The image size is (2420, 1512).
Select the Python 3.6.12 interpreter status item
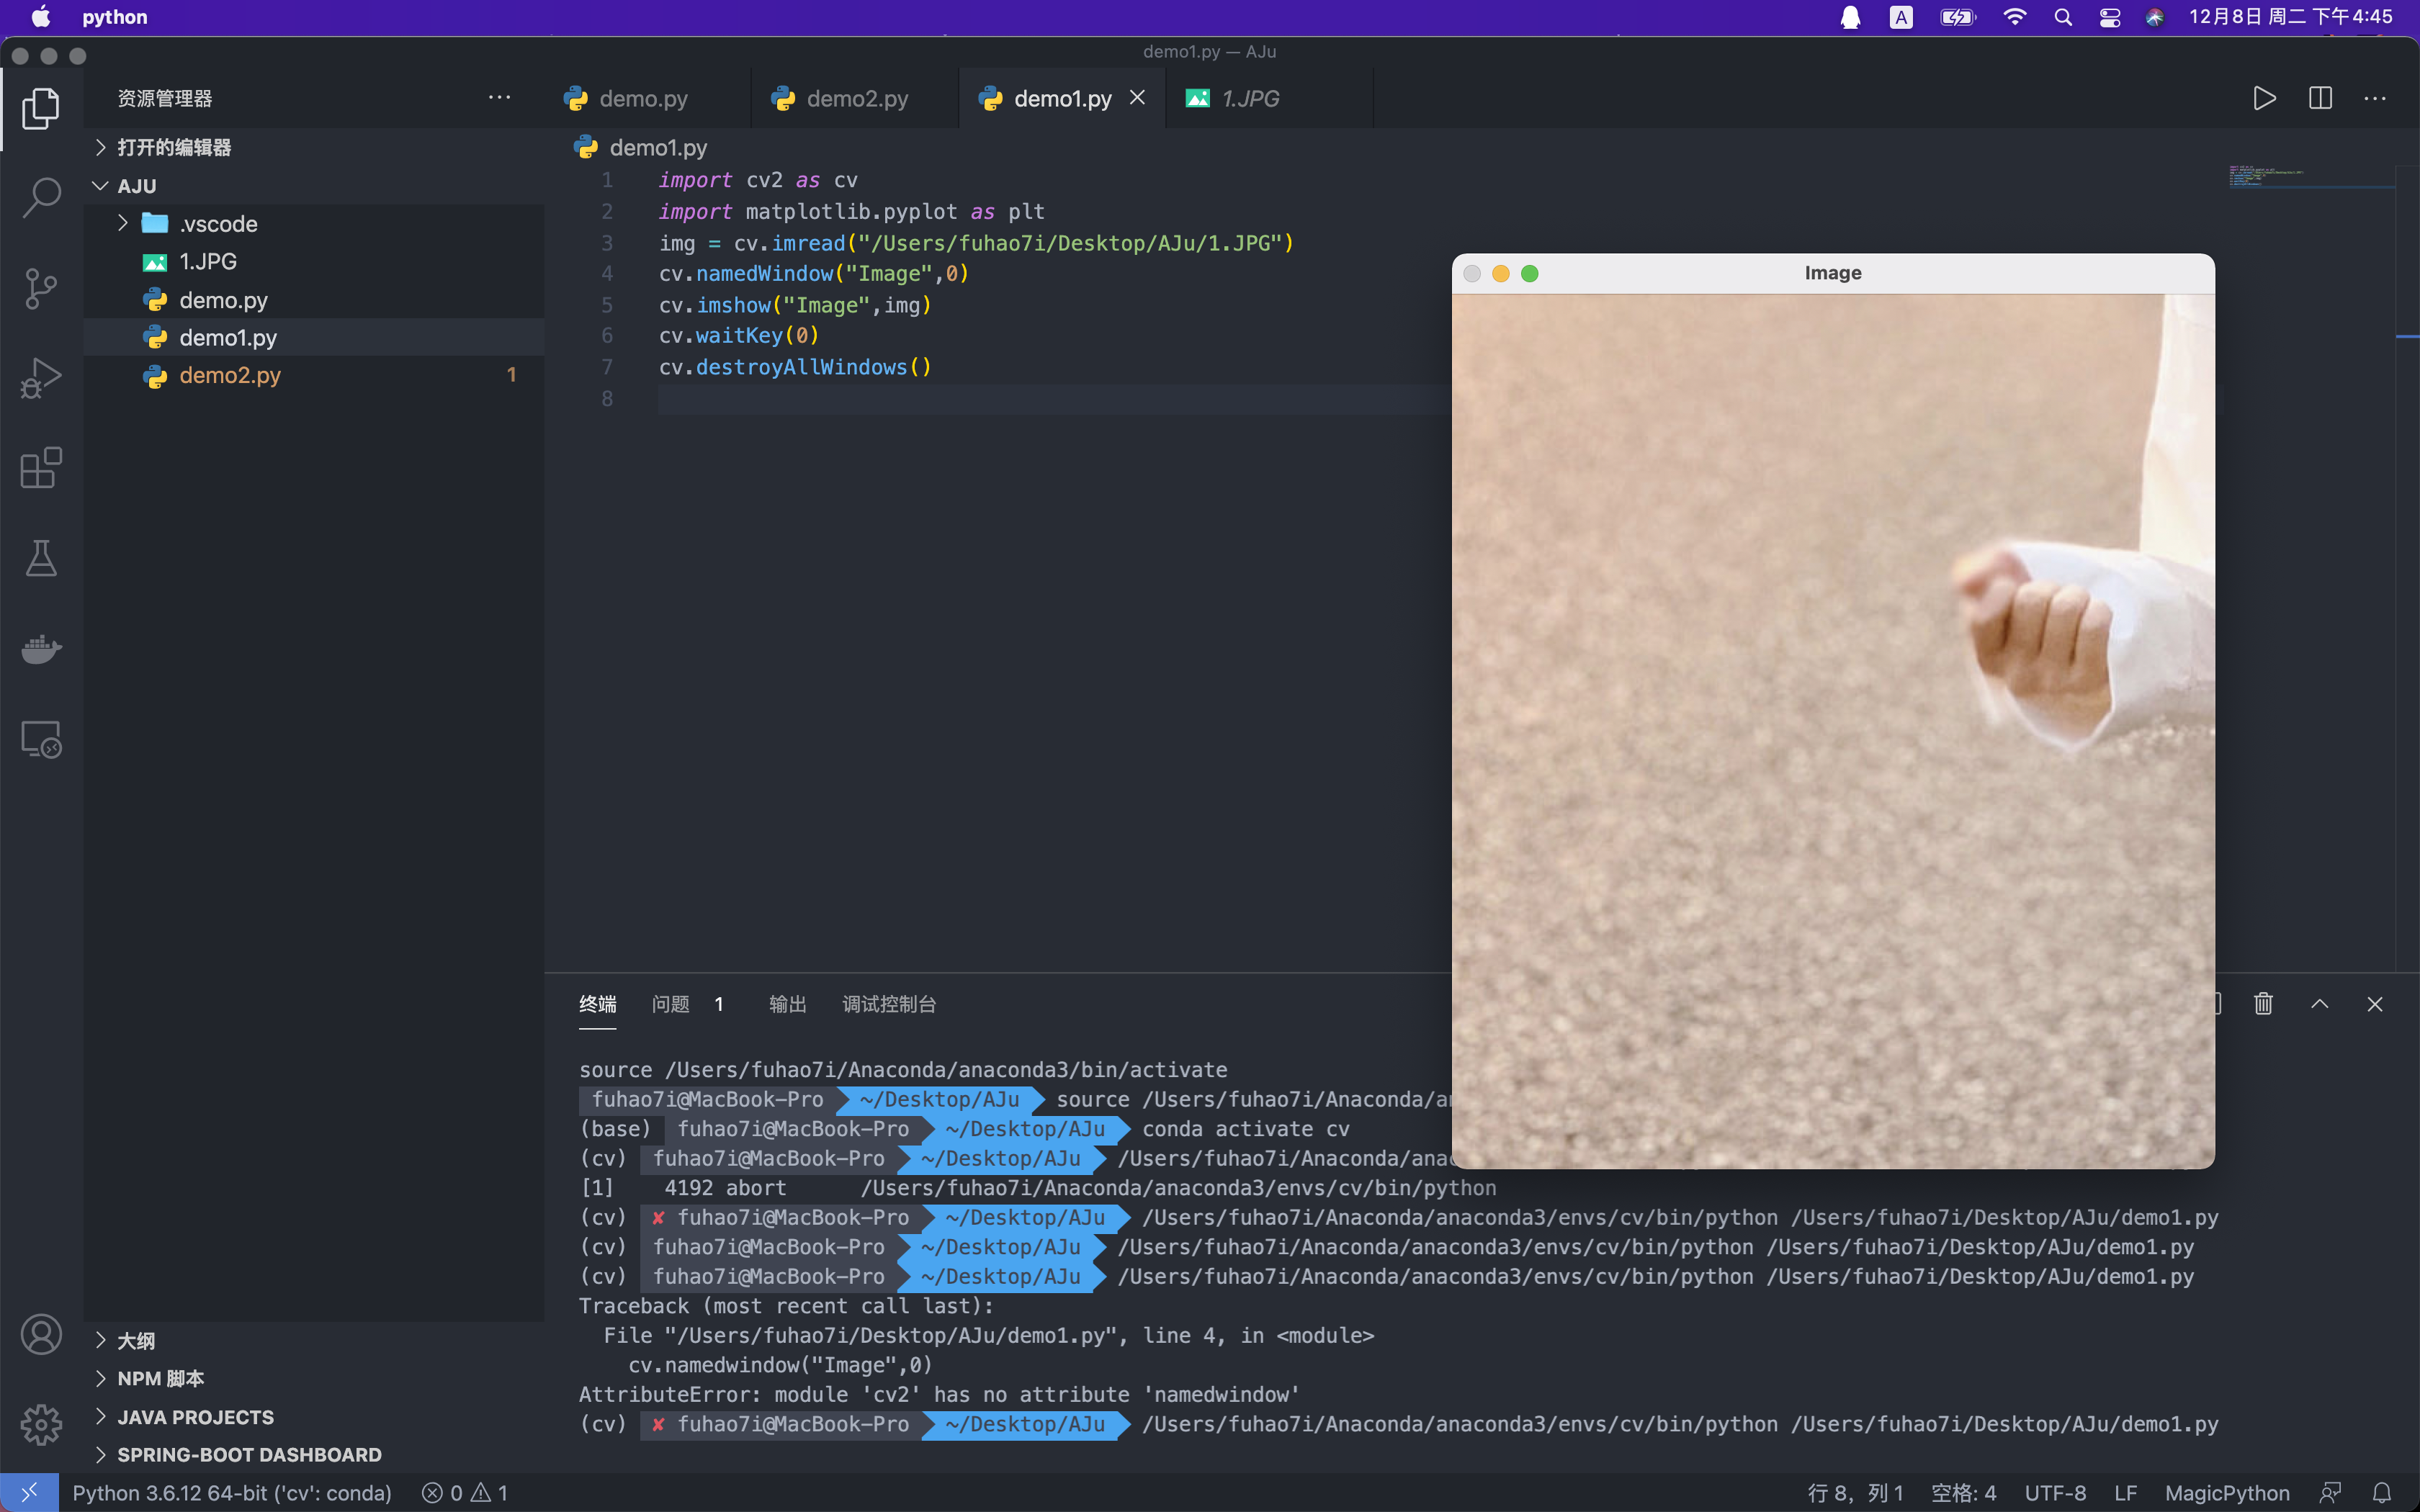232,1492
